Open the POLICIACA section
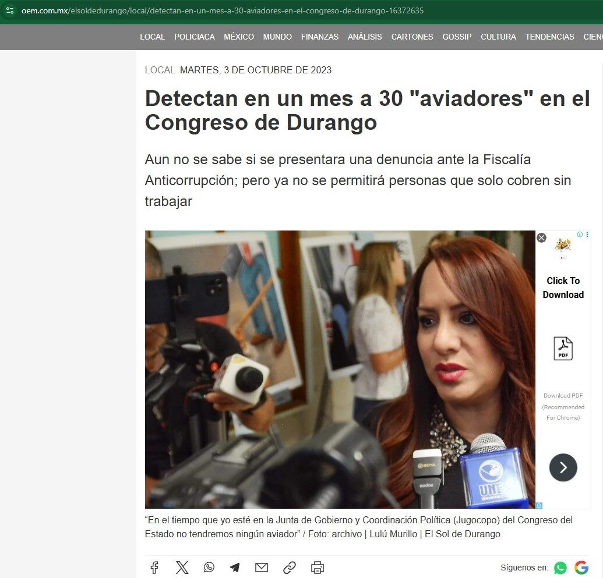Image resolution: width=603 pixels, height=578 pixels. 194,37
